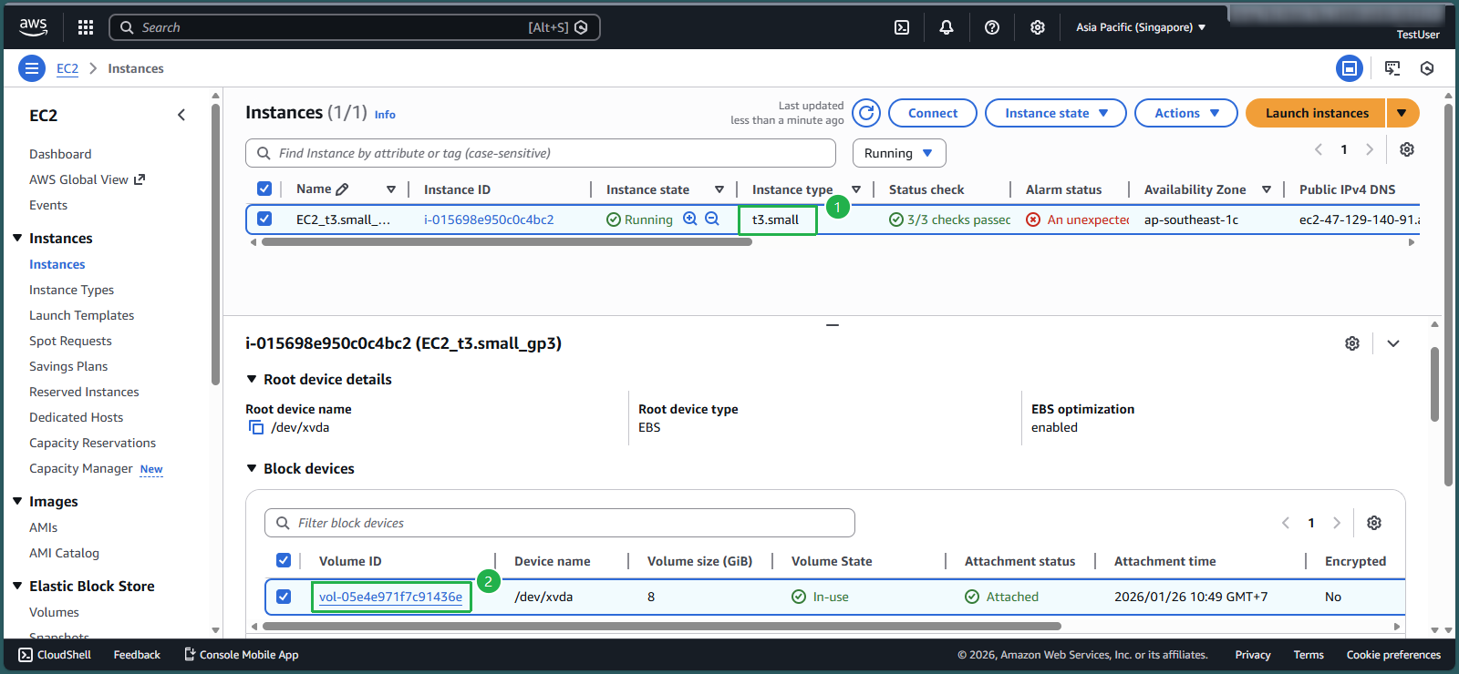Open Dashboard in the sidebar
Screen dimensions: 1459x674
coord(60,154)
